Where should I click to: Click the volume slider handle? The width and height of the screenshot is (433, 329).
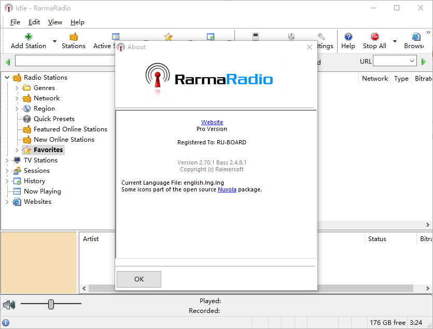pos(51,304)
